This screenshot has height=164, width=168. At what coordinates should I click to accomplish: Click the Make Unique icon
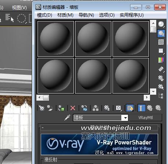coord(96,108)
